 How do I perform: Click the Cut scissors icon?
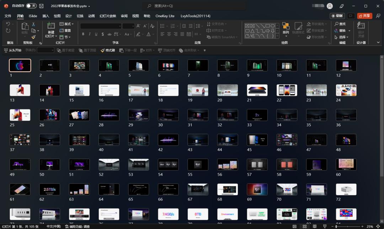click(33, 24)
